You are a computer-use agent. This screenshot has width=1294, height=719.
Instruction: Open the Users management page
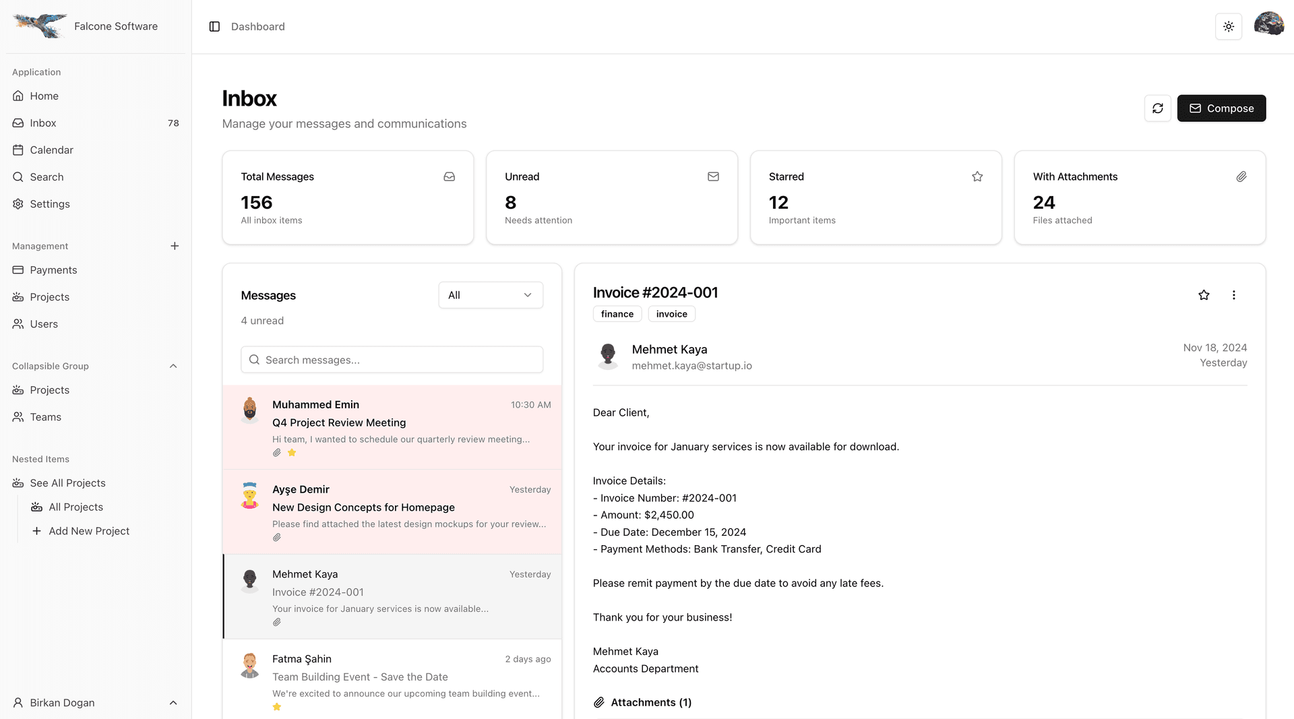[x=43, y=323]
